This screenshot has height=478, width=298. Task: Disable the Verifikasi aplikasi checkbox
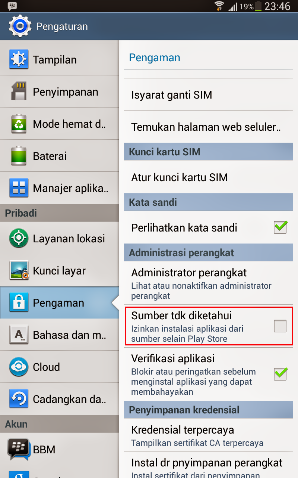(x=280, y=374)
